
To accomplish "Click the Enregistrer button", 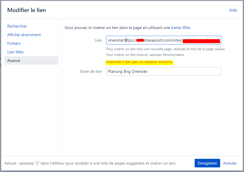I will (207, 163).
